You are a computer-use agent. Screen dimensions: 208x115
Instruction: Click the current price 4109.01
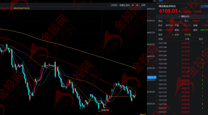pyautogui.click(x=168, y=11)
